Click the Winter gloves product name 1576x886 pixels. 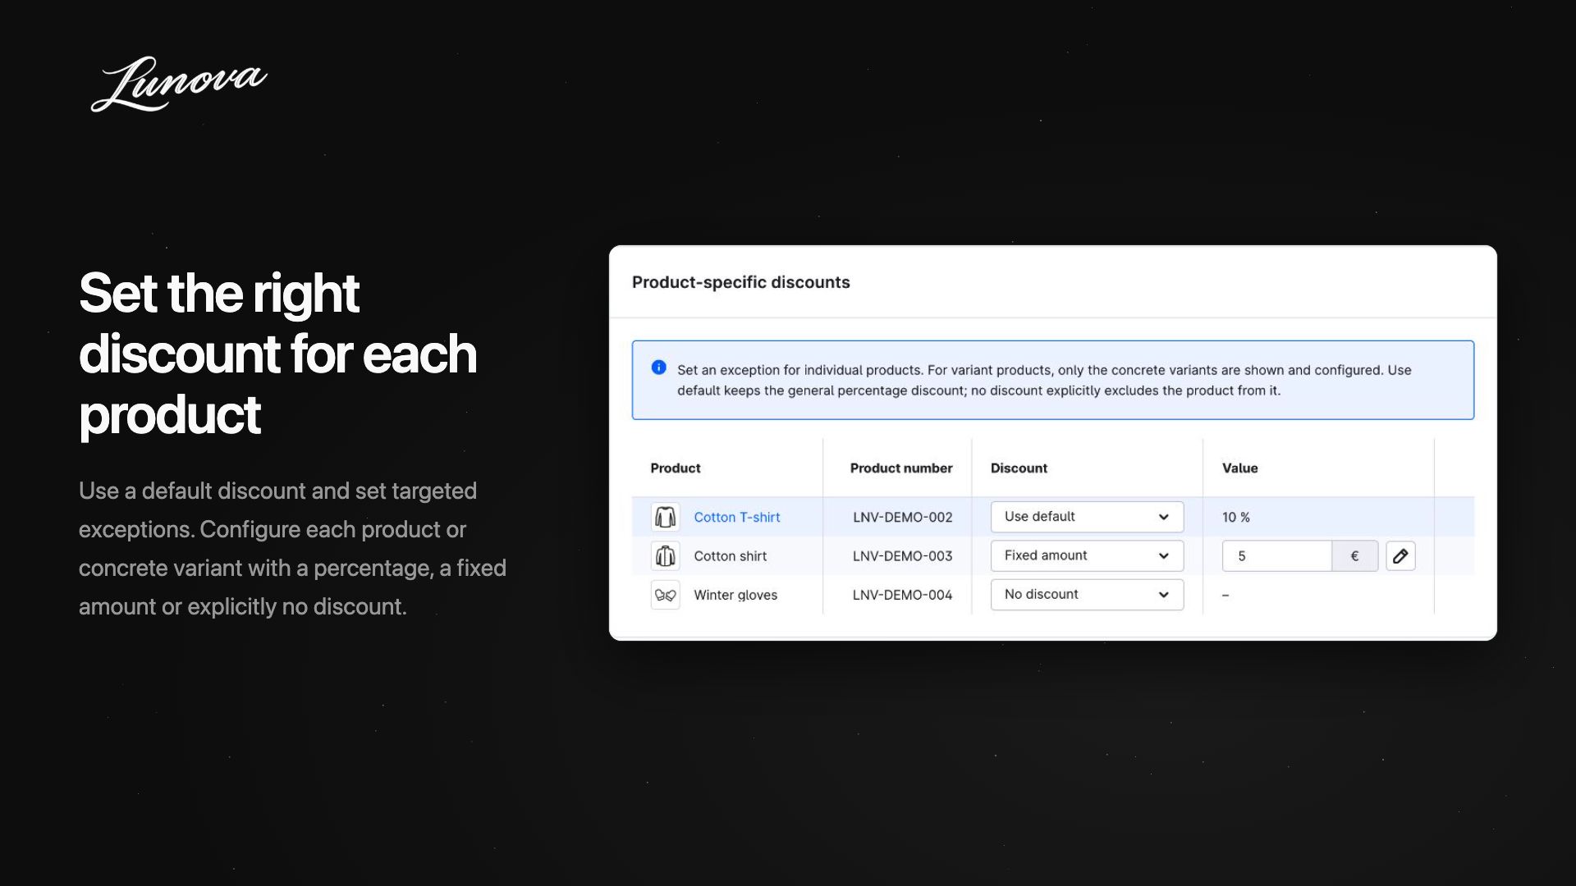735,595
